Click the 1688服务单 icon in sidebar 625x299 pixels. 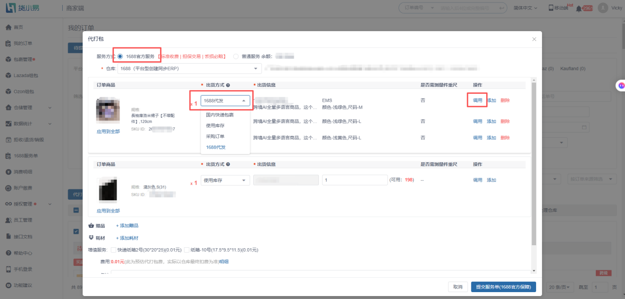pyautogui.click(x=8, y=156)
